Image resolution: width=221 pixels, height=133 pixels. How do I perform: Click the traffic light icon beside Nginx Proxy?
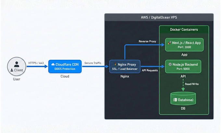115,64
